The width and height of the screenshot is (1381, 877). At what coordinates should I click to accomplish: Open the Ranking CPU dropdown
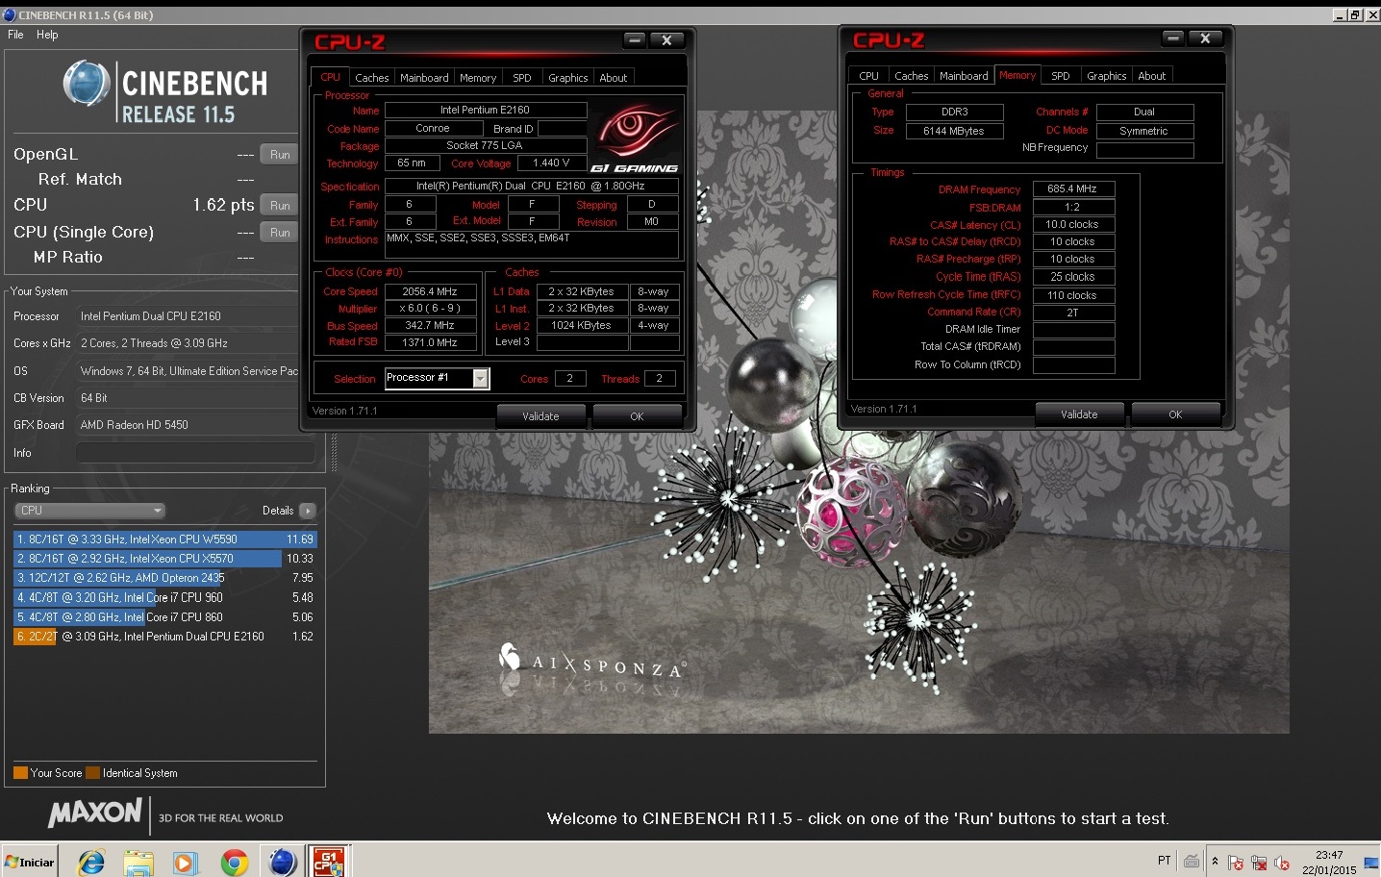[x=90, y=511]
